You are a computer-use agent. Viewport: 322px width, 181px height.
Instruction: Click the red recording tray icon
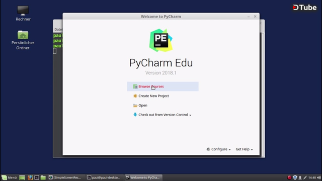tap(289, 177)
